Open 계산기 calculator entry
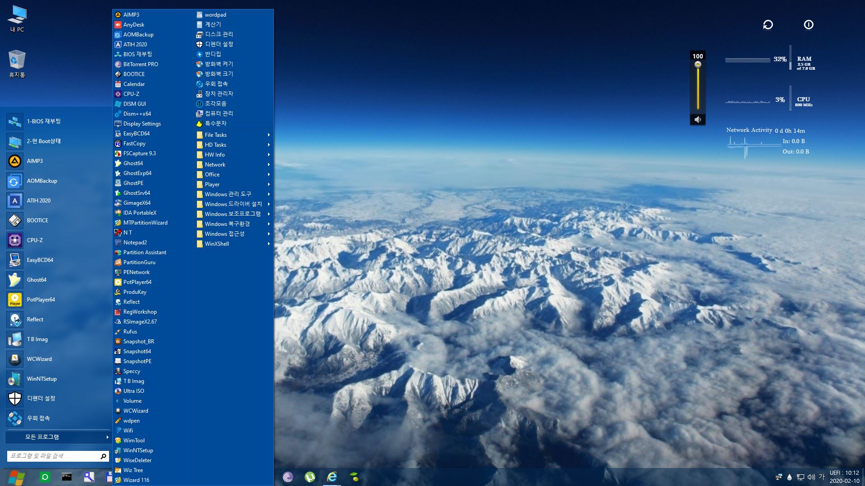The image size is (865, 486). pos(234,24)
